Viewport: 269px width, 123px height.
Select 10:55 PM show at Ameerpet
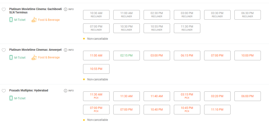[96, 69]
